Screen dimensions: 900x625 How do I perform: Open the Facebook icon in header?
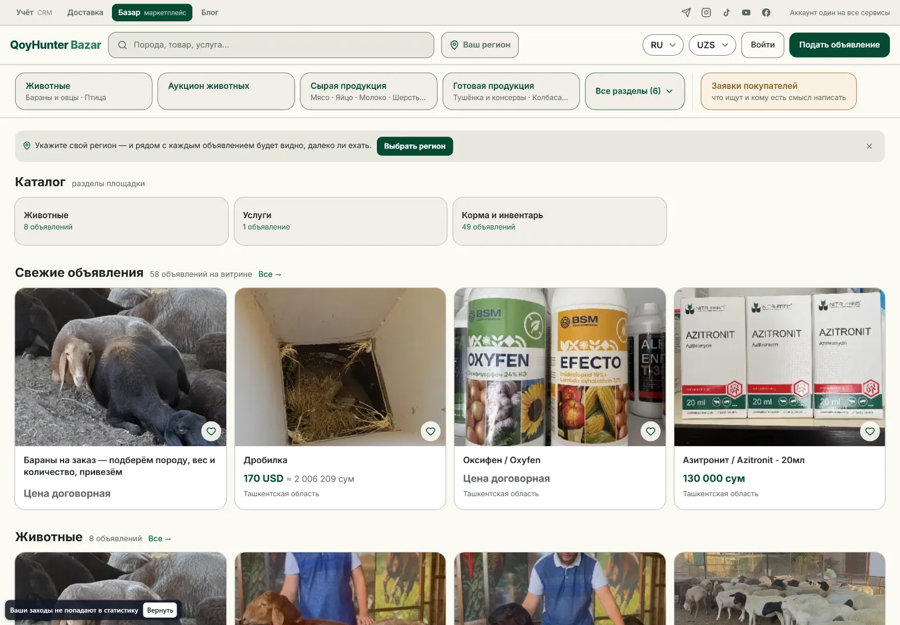[x=766, y=12]
